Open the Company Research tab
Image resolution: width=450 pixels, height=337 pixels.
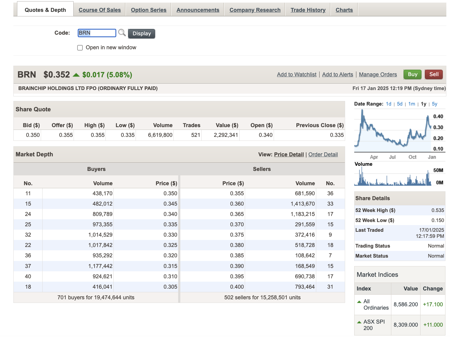click(255, 10)
